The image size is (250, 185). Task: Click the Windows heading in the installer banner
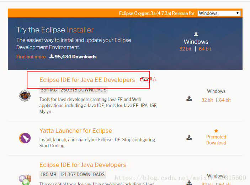point(196,42)
